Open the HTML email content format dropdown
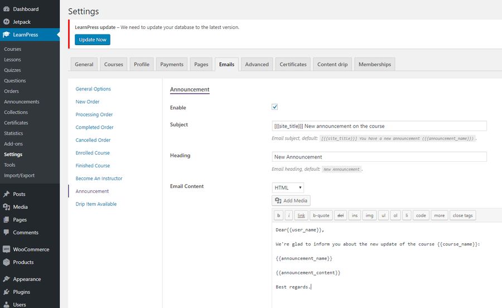The width and height of the screenshot is (502, 308). (288, 187)
